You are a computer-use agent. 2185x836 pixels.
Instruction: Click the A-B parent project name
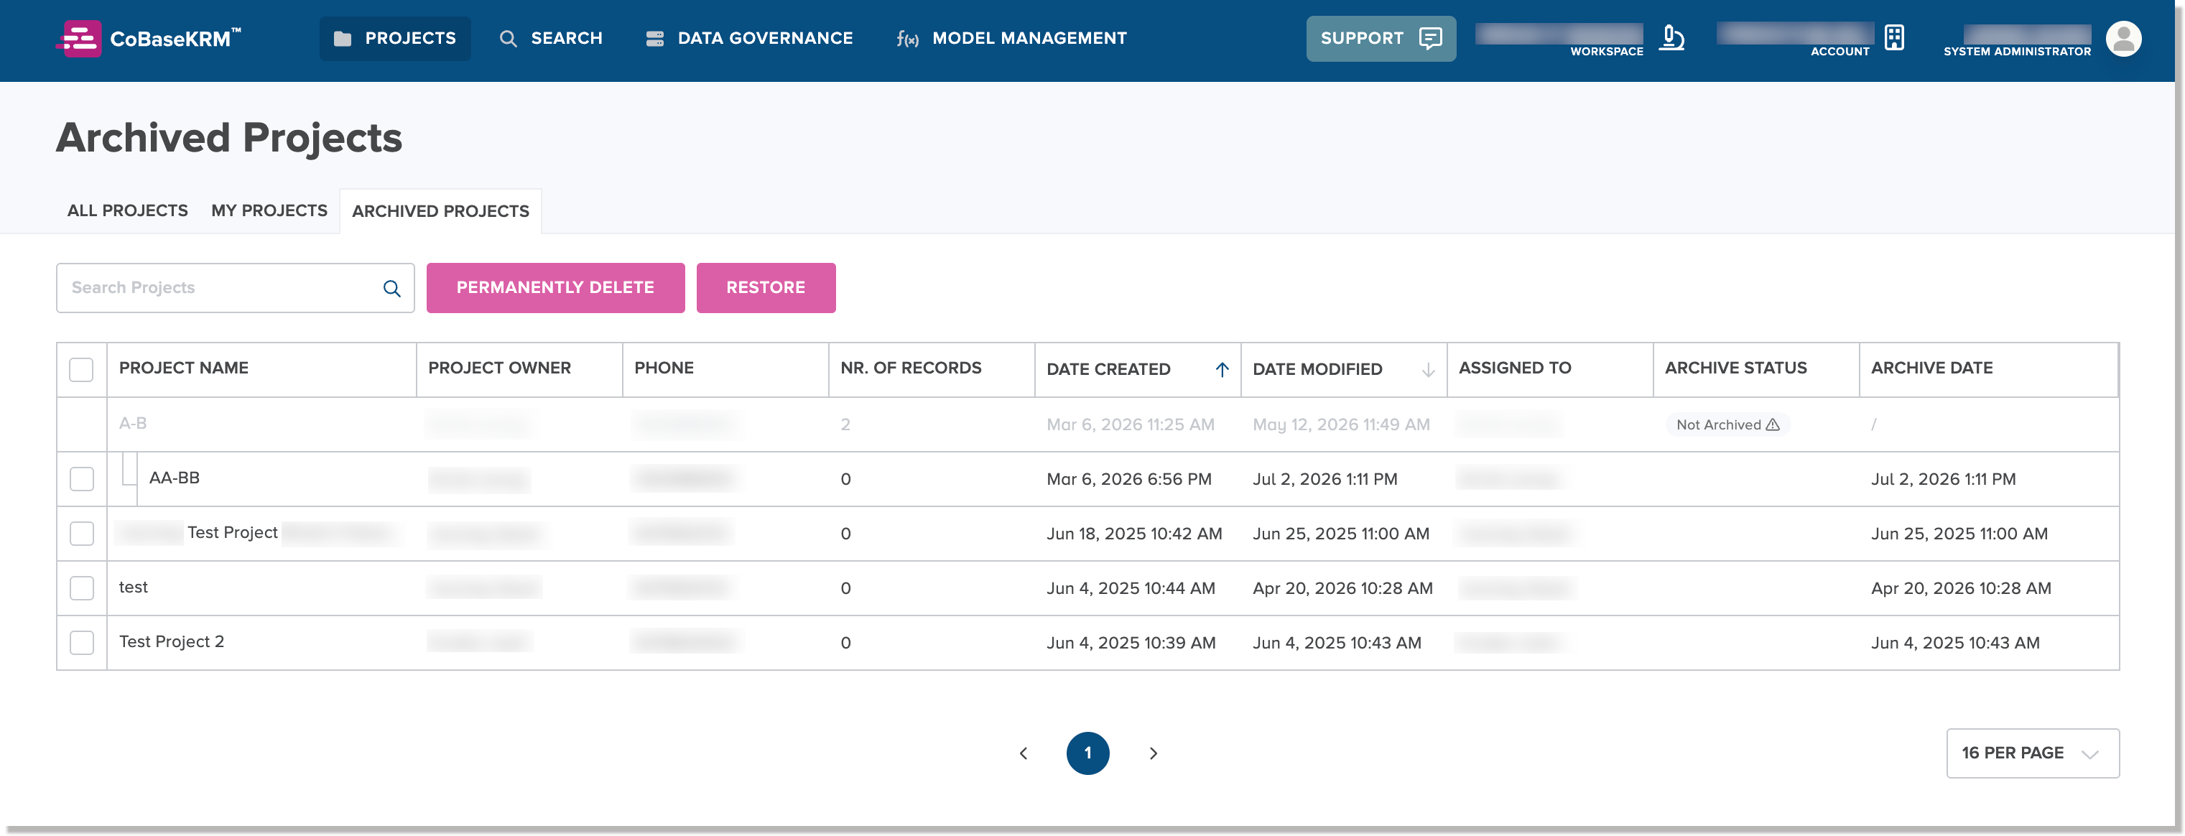click(132, 423)
